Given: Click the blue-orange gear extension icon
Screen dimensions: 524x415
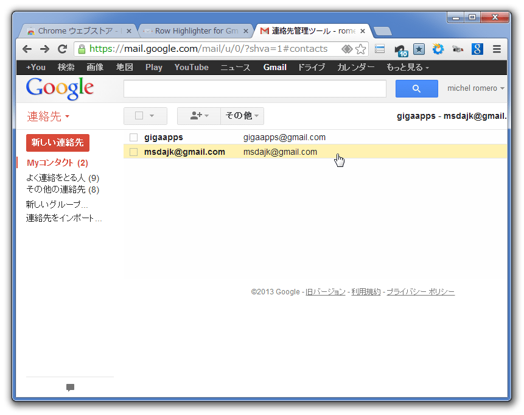Looking at the screenshot, I should [438, 49].
